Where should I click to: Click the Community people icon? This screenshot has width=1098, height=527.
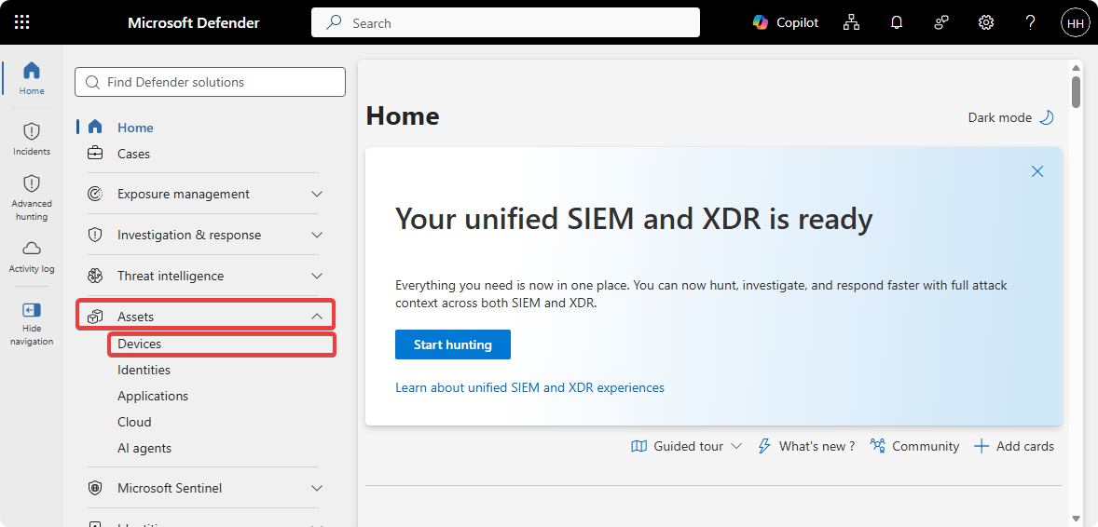877,446
